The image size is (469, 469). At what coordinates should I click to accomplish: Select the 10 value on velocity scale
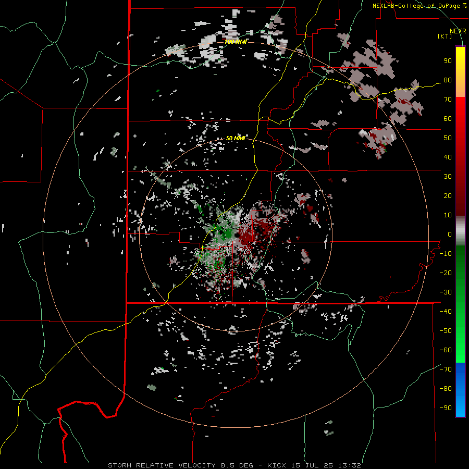[448, 215]
